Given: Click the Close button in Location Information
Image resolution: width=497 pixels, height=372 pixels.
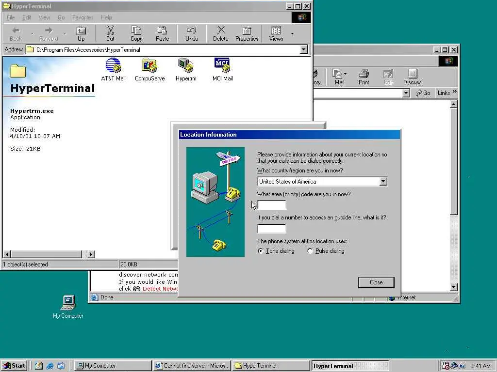Looking at the screenshot, I should [376, 282].
